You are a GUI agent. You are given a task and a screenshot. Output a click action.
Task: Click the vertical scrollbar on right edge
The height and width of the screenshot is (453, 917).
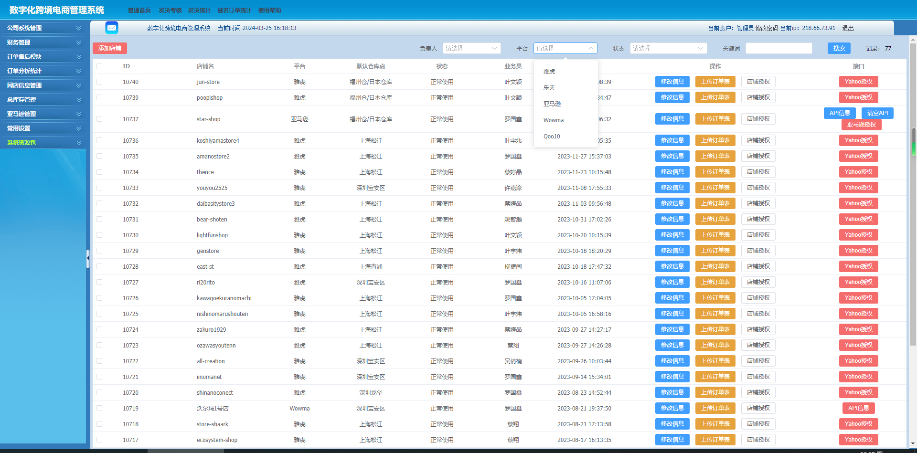pos(913,191)
